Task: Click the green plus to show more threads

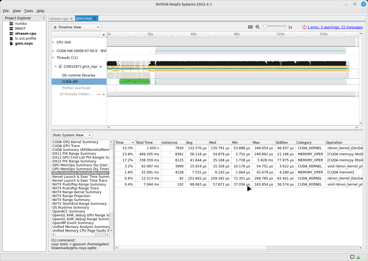Action: [104, 94]
